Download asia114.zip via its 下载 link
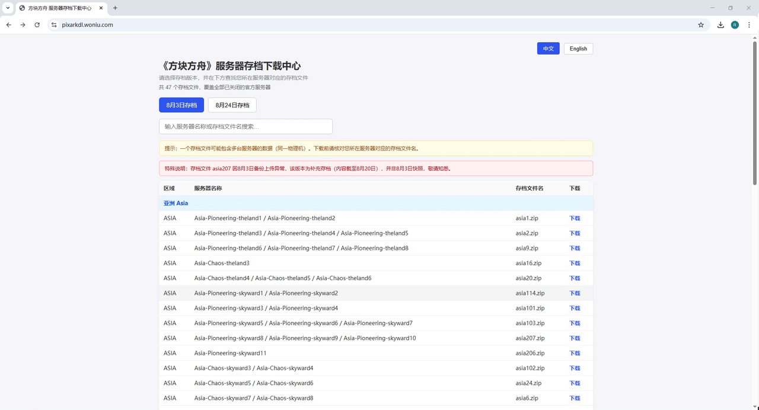This screenshot has width=759, height=410. [x=575, y=293]
